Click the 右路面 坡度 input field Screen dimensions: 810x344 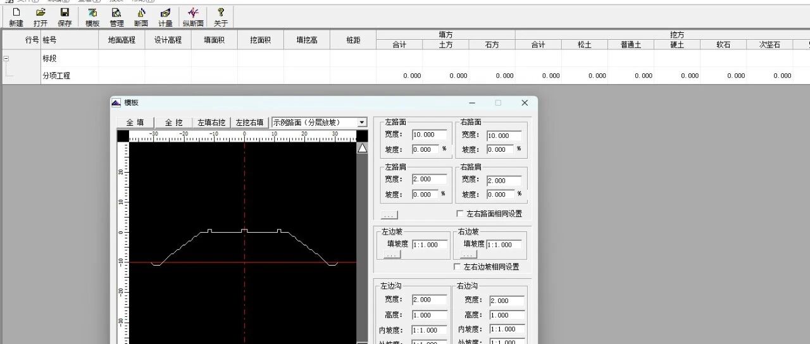pos(501,150)
